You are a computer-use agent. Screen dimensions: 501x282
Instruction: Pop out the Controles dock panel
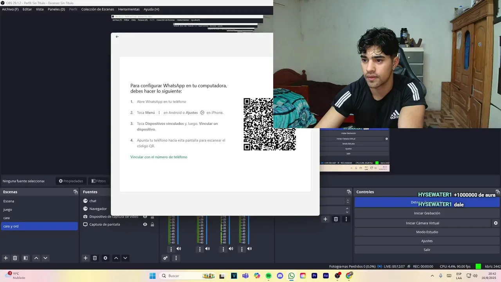pos(498,192)
